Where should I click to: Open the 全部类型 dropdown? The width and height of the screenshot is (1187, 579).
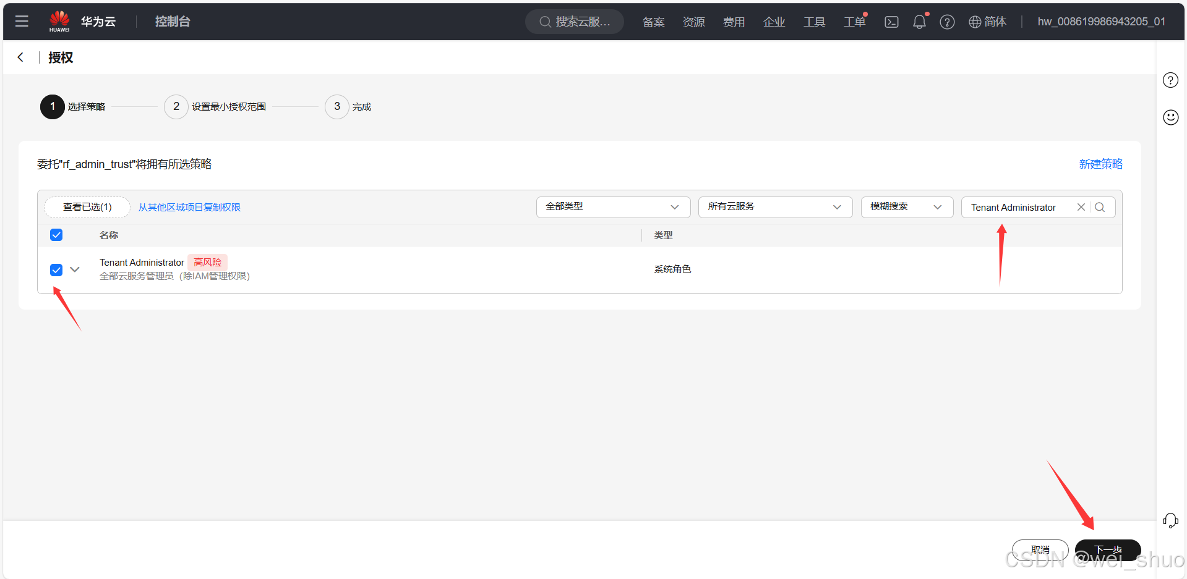click(613, 207)
